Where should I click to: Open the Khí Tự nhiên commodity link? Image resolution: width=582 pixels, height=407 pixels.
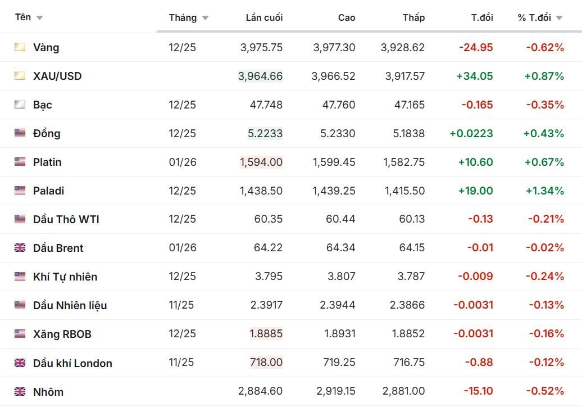[x=65, y=277]
